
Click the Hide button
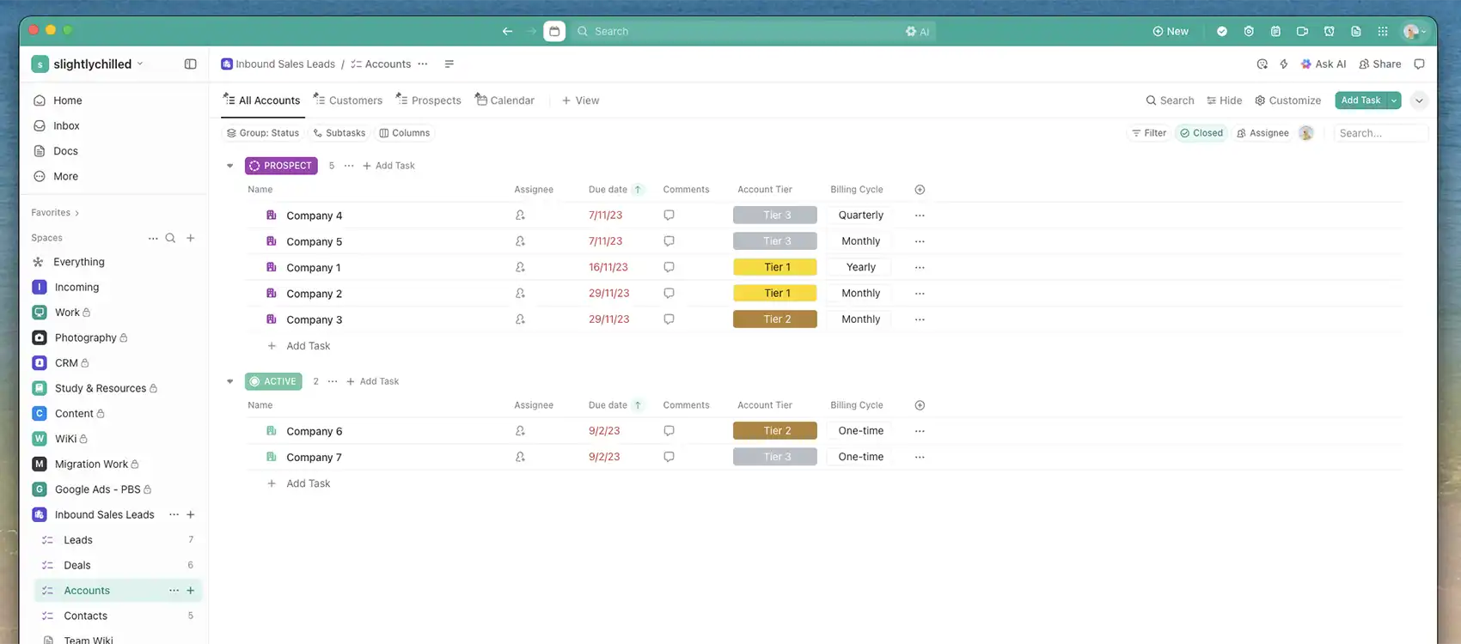coord(1225,100)
